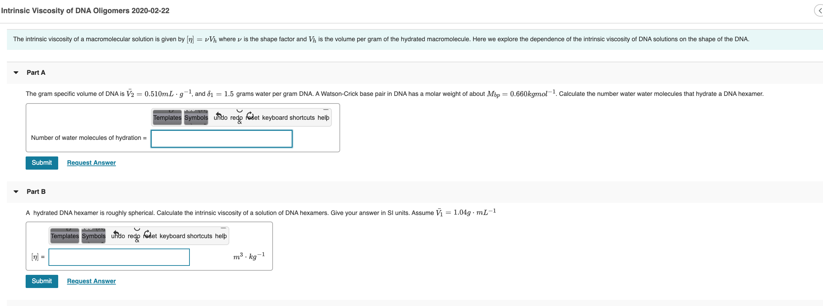Click the 'Intrinsic Viscosity of DNA Oligomers' title

coord(85,11)
